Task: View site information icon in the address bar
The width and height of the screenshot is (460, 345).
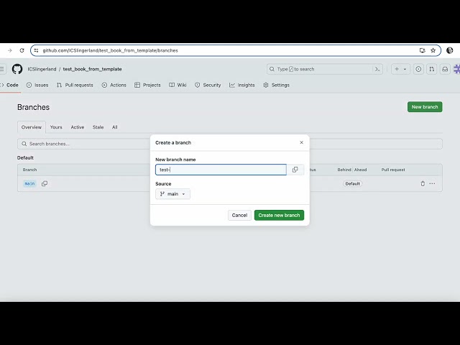Action: pyautogui.click(x=36, y=50)
